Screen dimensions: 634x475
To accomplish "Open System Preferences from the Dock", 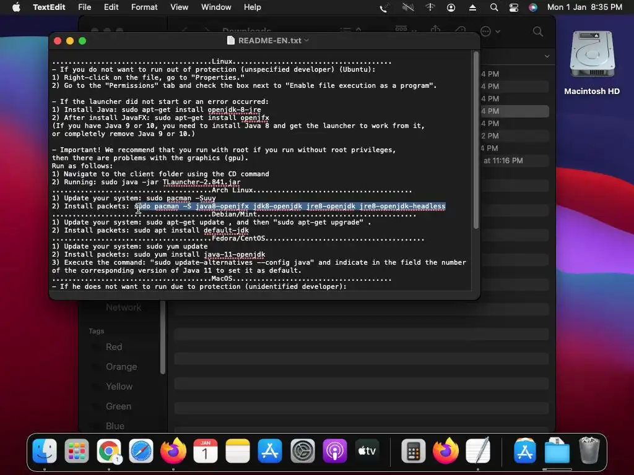I will pos(302,451).
